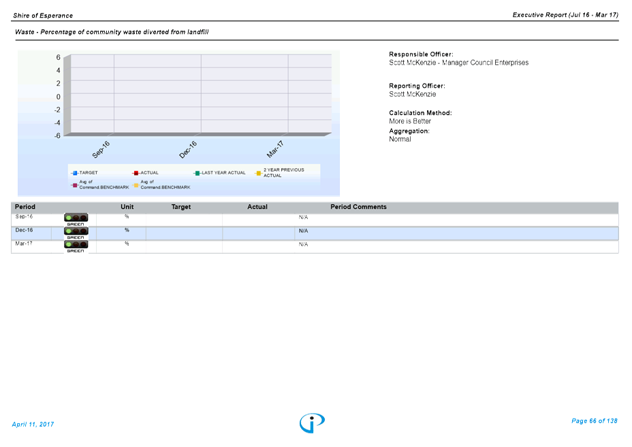Click the Unit column header

coord(127,207)
